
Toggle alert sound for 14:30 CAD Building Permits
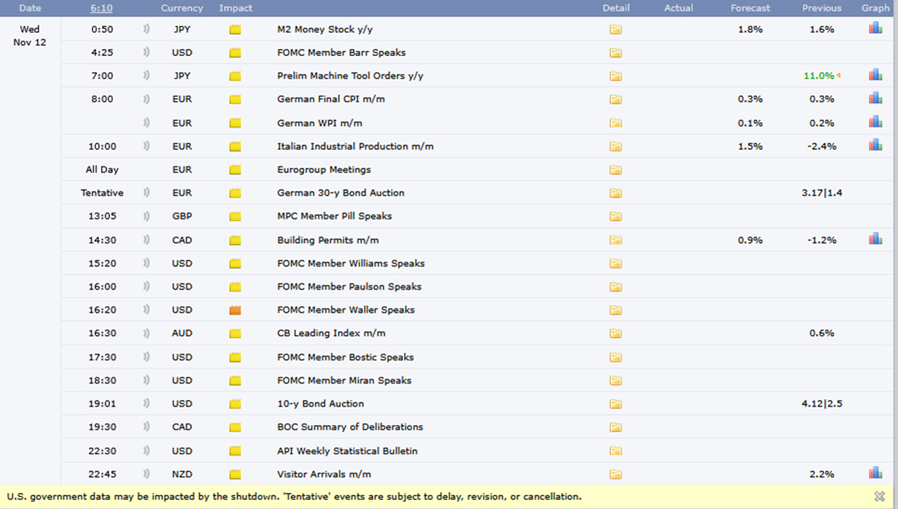tap(147, 240)
